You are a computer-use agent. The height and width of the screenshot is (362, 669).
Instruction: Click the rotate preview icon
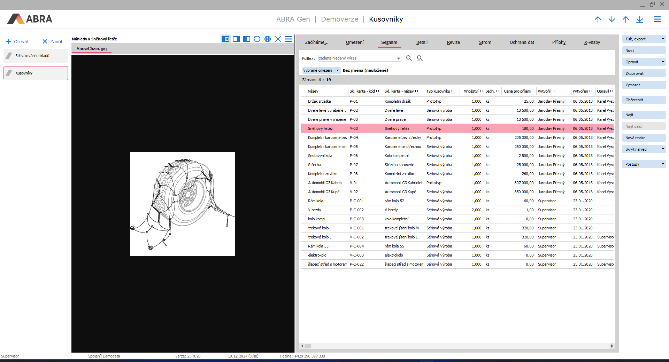[257, 39]
